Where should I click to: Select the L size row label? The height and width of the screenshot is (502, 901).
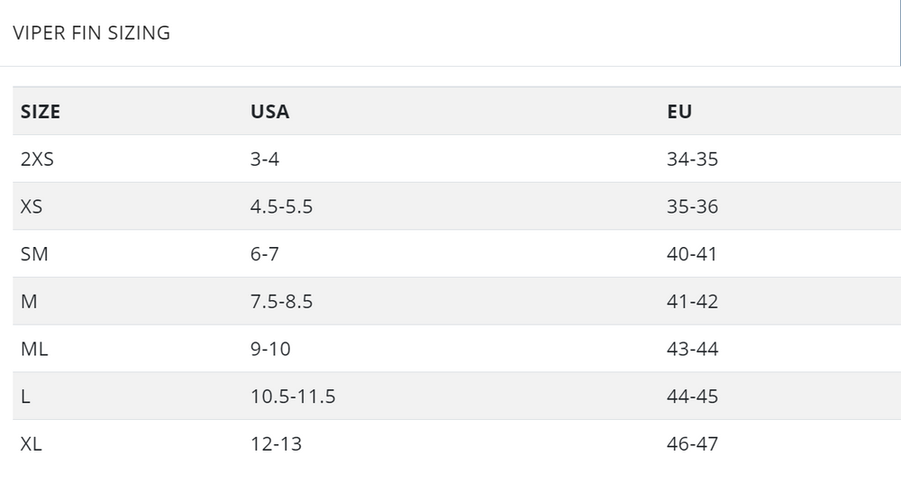pos(25,396)
